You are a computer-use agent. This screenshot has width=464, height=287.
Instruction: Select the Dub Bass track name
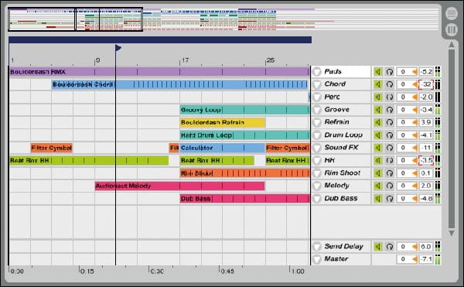(x=341, y=198)
